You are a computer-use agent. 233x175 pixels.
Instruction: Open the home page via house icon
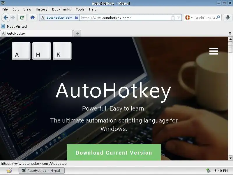click(33, 17)
